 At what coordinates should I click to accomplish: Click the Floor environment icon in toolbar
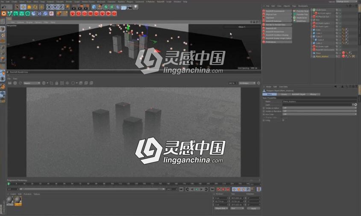pyautogui.click(x=123, y=8)
